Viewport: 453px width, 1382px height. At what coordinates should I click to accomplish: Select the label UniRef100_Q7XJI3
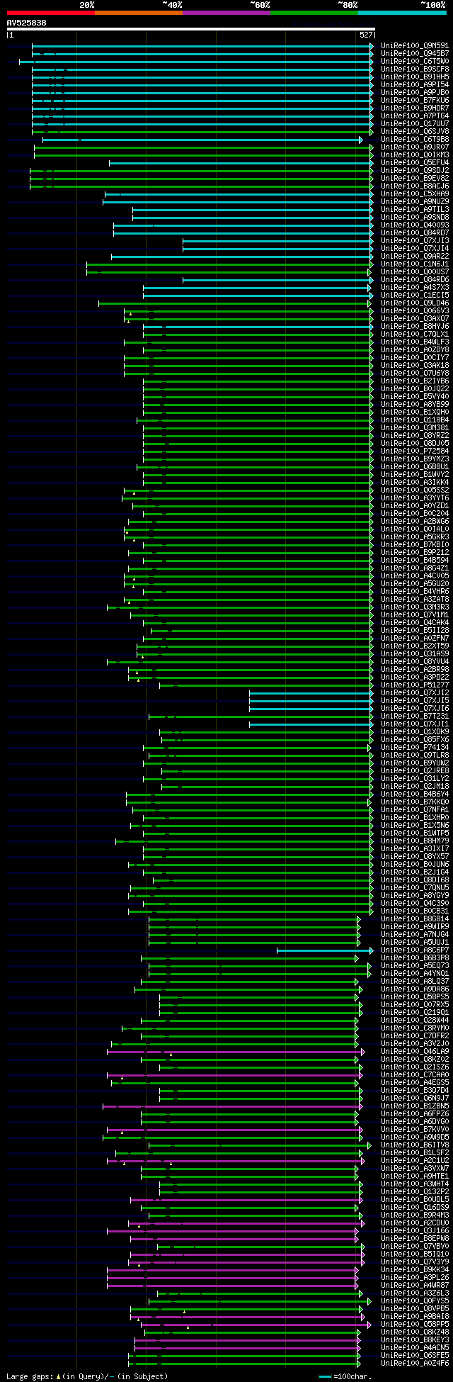[x=415, y=240]
